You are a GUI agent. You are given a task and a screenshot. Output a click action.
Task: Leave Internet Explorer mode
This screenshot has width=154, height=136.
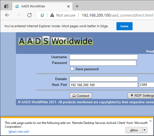[x=124, y=26]
